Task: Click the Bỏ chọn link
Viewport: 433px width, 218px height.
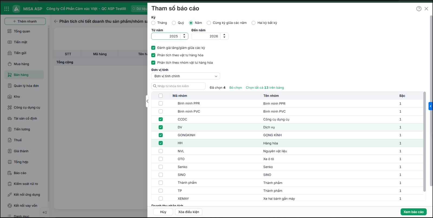Action: tap(235, 87)
